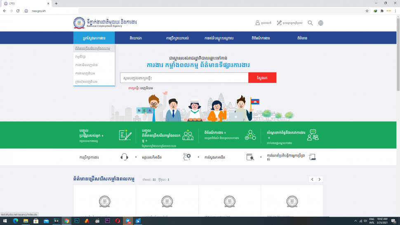Click the pencil register icon in header
This screenshot has width=400, height=225.
[x=279, y=23]
